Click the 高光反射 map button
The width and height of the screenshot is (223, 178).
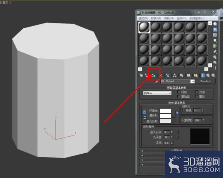coord(173,121)
